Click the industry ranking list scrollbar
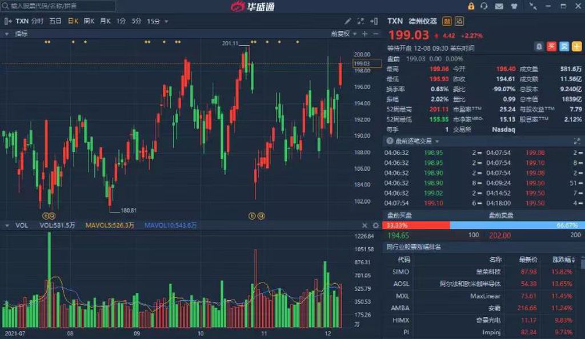Viewport: 585px width, 339px height. point(583,263)
